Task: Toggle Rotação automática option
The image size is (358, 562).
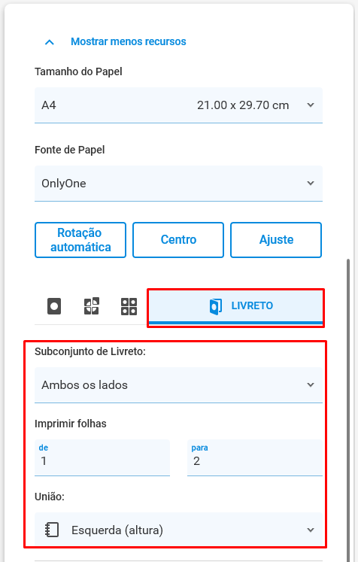Action: click(x=80, y=240)
